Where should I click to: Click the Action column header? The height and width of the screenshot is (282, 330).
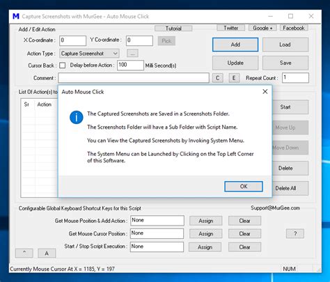click(x=47, y=104)
